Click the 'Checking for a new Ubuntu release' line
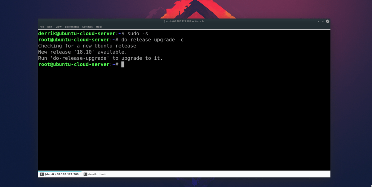The width and height of the screenshot is (372, 187). point(87,46)
